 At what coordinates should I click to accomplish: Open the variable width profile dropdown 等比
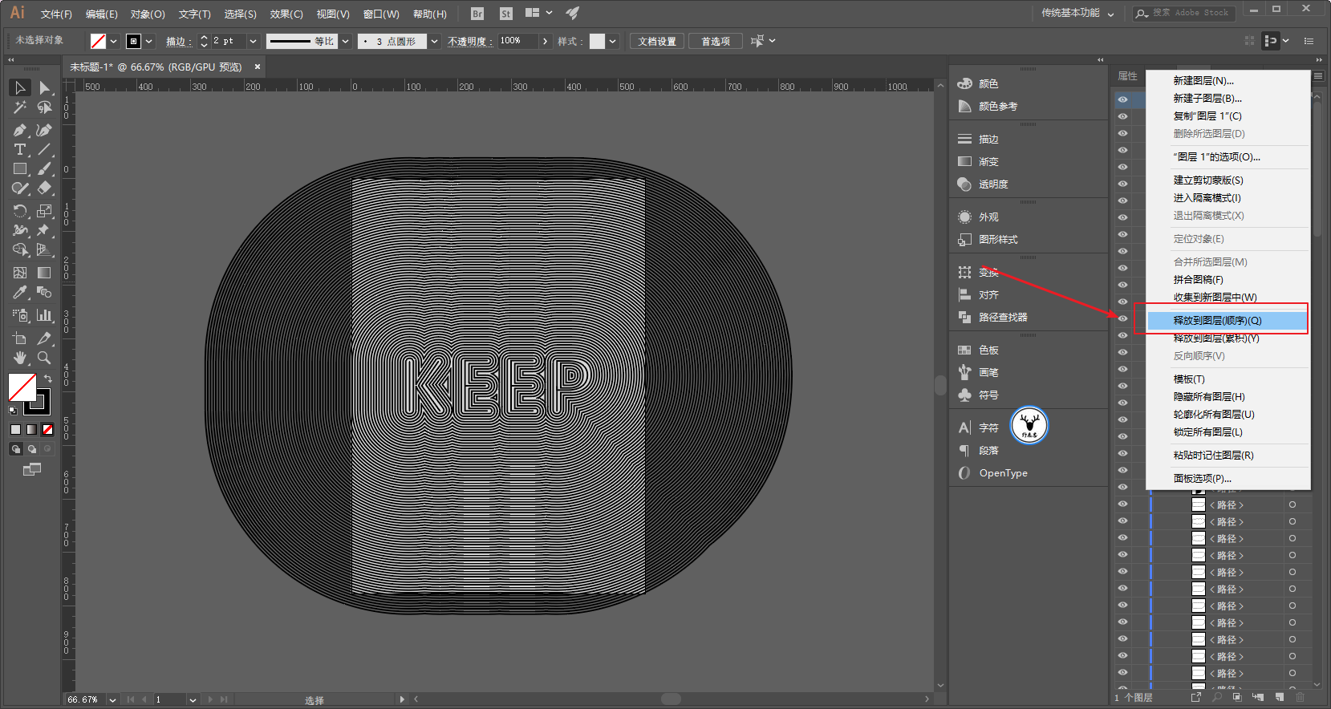click(x=346, y=41)
